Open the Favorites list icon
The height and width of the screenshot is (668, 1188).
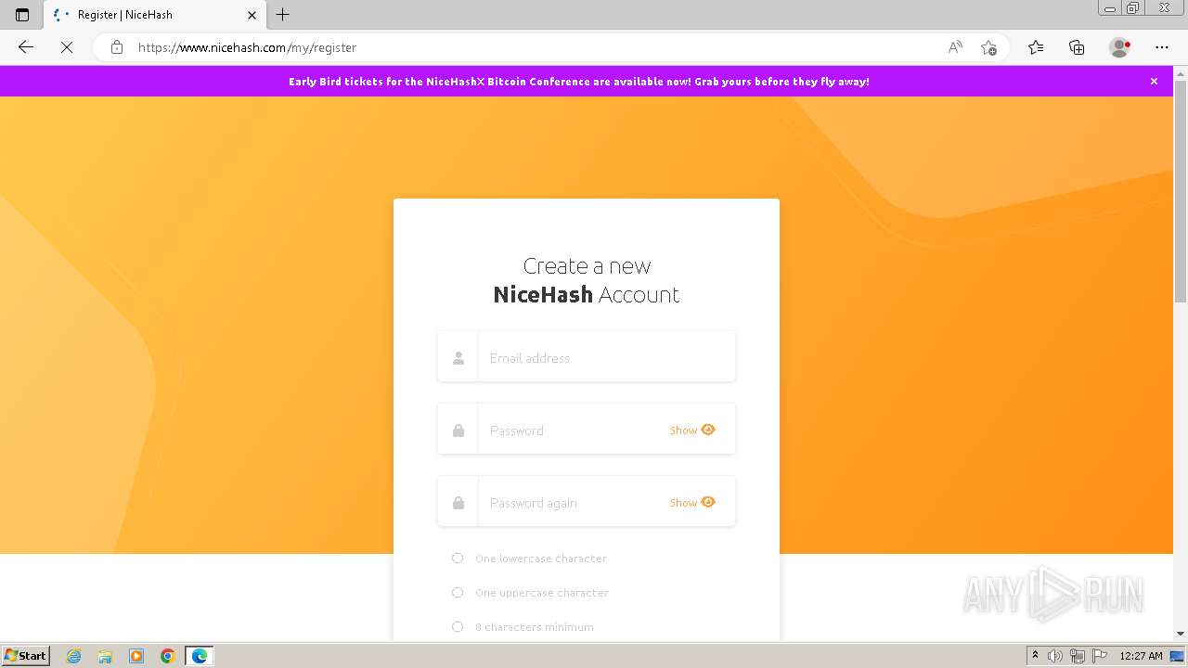click(1036, 47)
